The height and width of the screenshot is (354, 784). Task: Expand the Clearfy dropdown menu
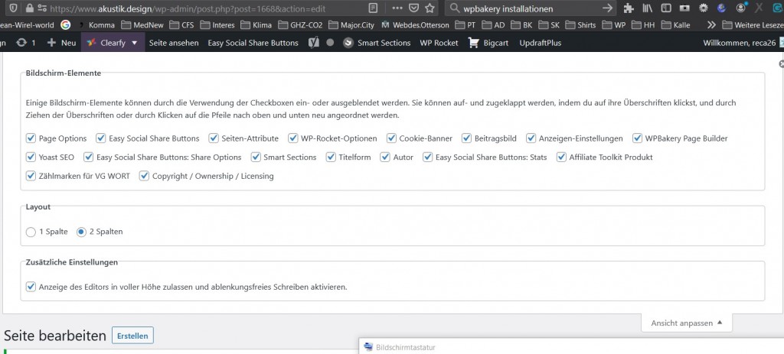[x=113, y=43]
